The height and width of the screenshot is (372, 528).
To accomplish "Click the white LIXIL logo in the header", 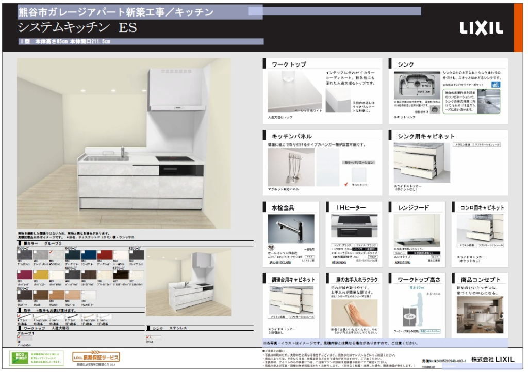I will point(481,28).
